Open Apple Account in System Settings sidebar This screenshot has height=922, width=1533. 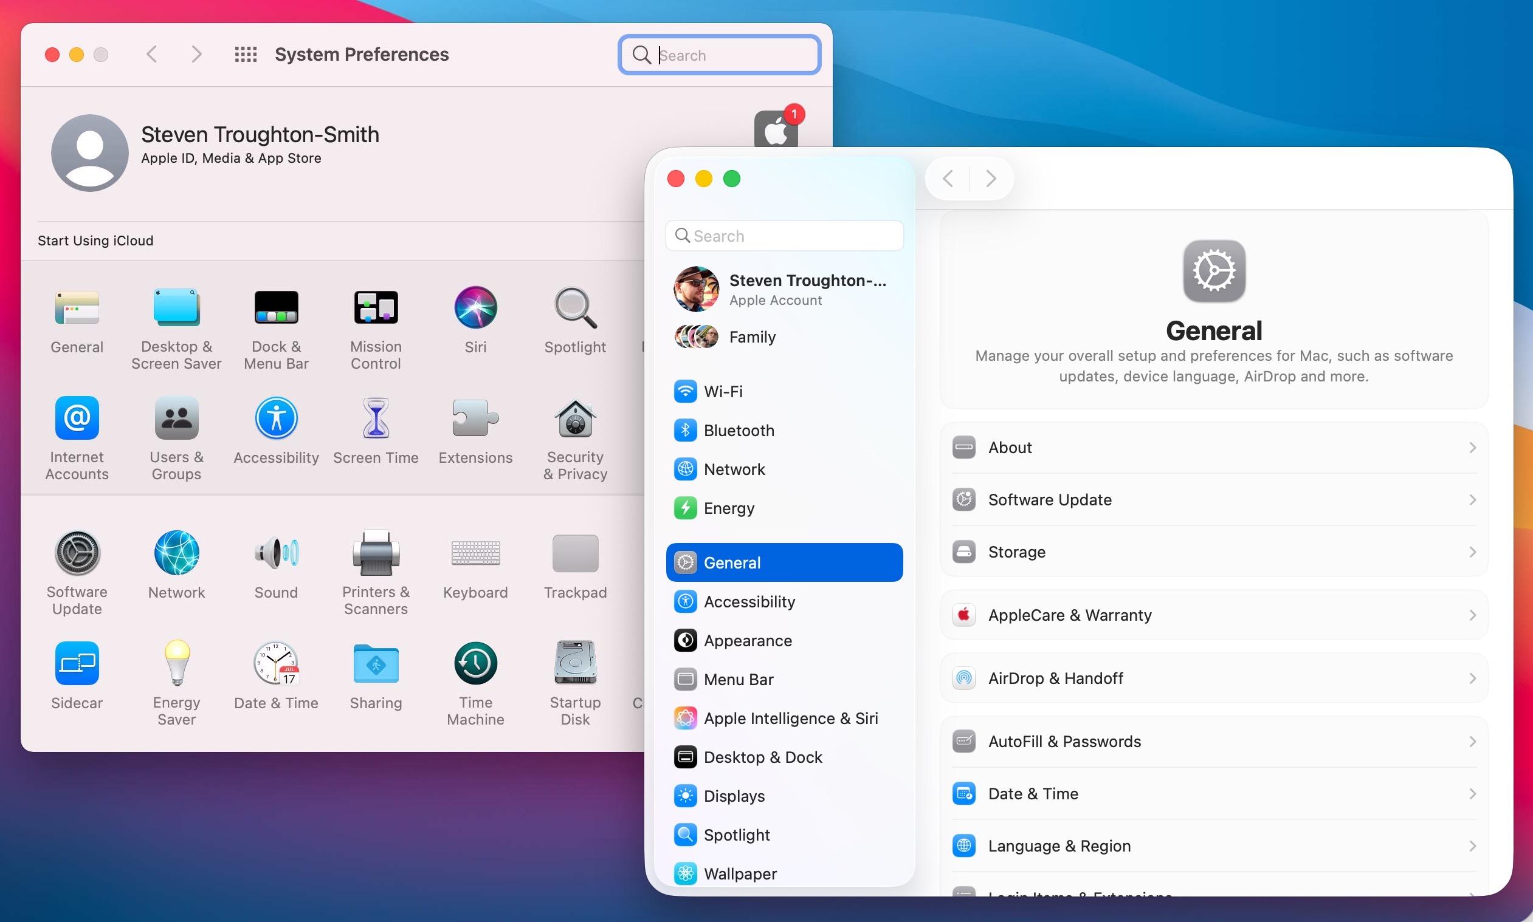point(784,290)
